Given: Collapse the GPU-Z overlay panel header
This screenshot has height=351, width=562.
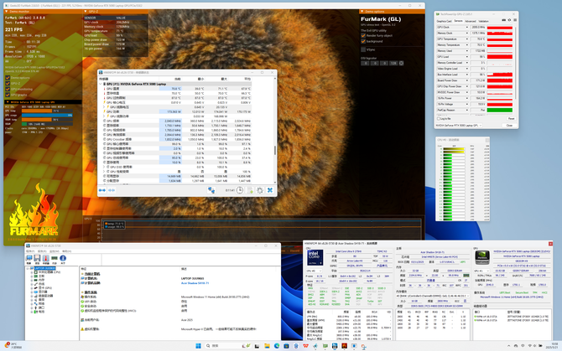Looking at the screenshot, I should pyautogui.click(x=86, y=12).
